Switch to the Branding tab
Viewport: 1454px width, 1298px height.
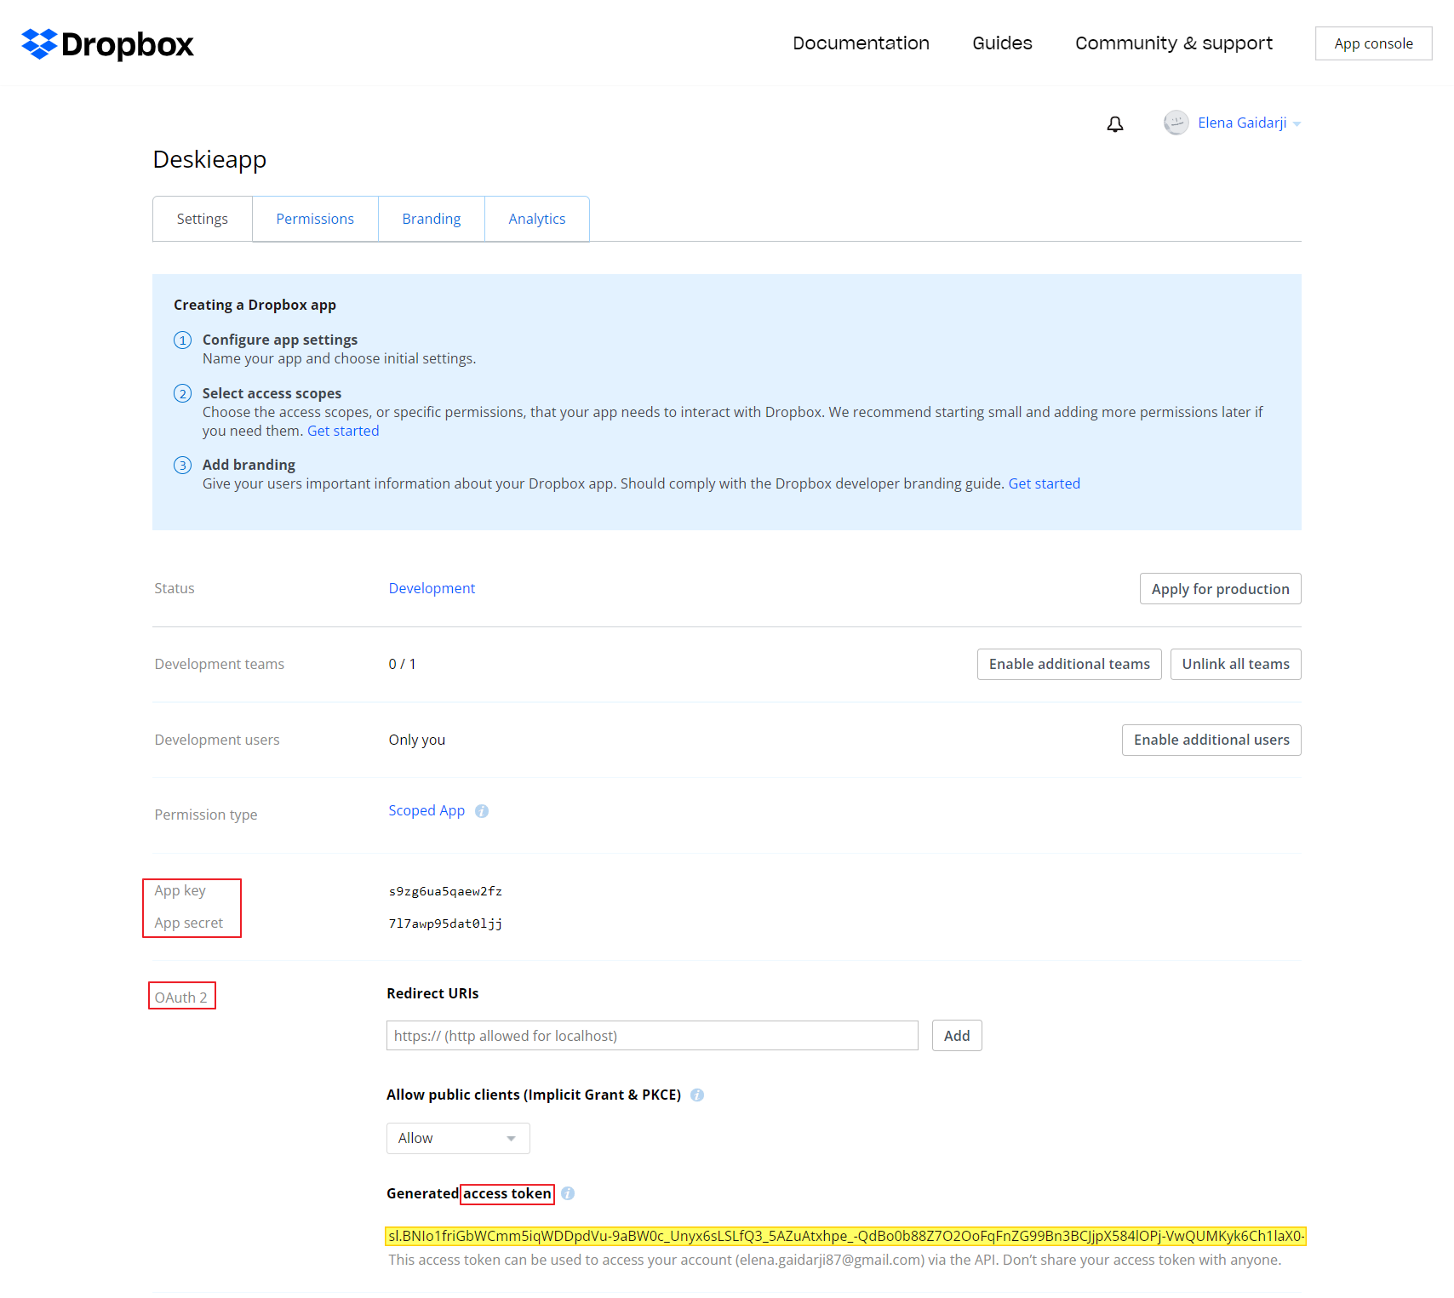pyautogui.click(x=432, y=219)
